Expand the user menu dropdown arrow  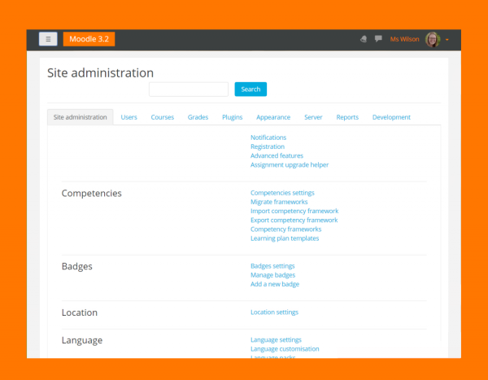coord(447,40)
